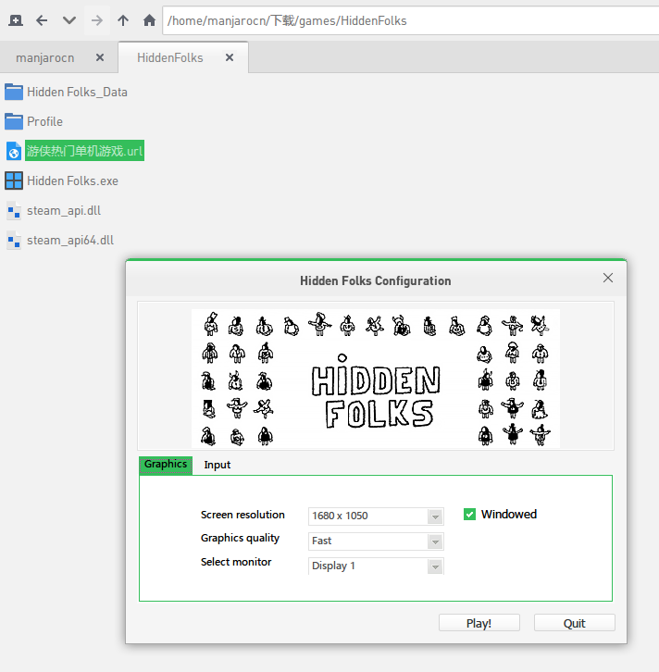Click the steam_api64.dll file icon
Image resolution: width=659 pixels, height=672 pixels.
pos(14,240)
